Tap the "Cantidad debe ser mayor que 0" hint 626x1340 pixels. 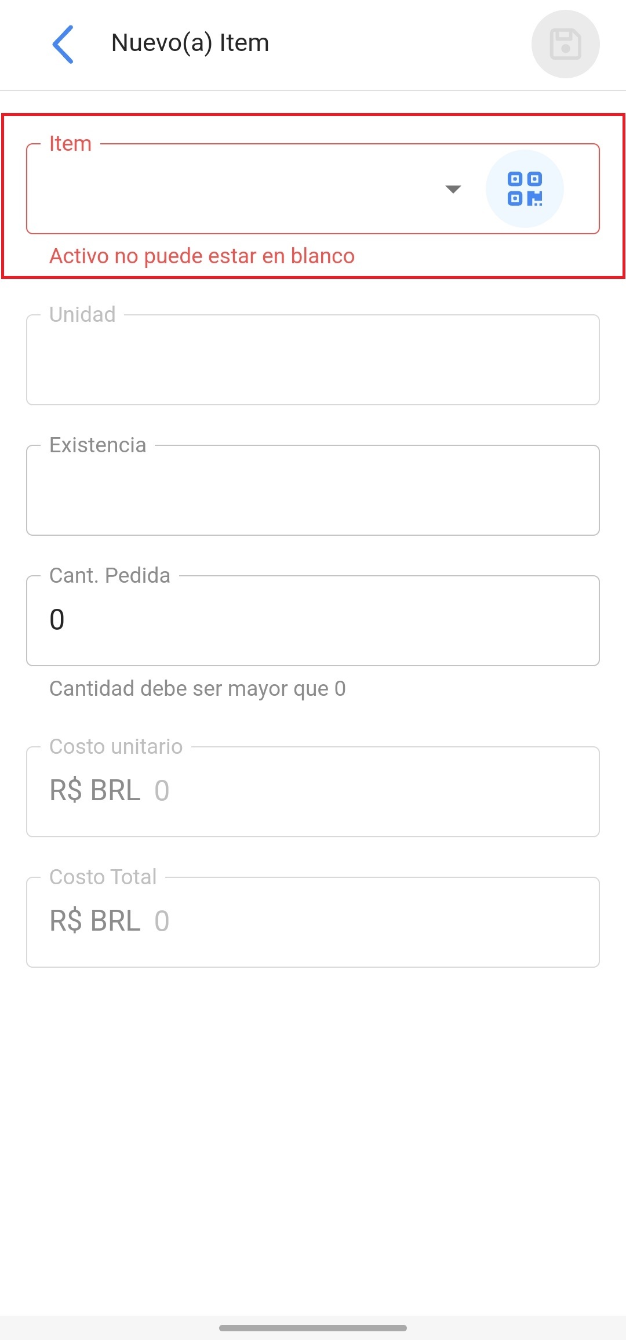tap(198, 688)
